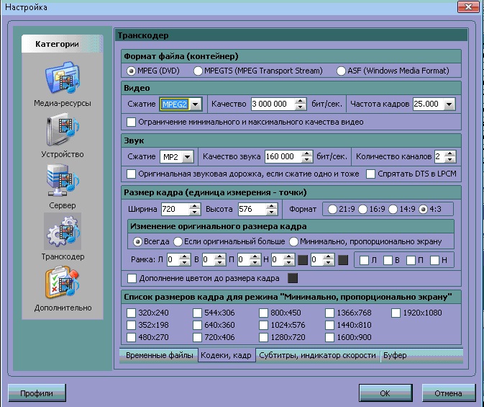The height and width of the screenshot is (407, 484).
Task: Increase Рамка В value with up arrow
Action: [x=220, y=256]
